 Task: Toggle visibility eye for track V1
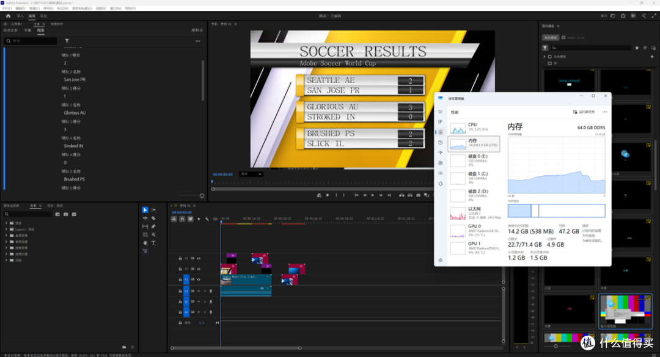pyautogui.click(x=199, y=279)
